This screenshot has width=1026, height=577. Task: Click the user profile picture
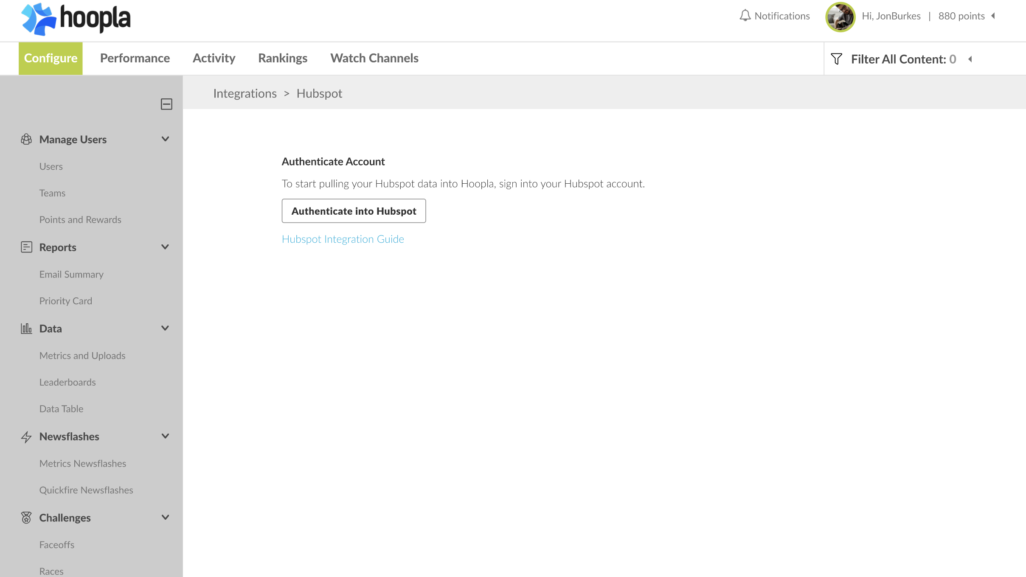coord(840,16)
